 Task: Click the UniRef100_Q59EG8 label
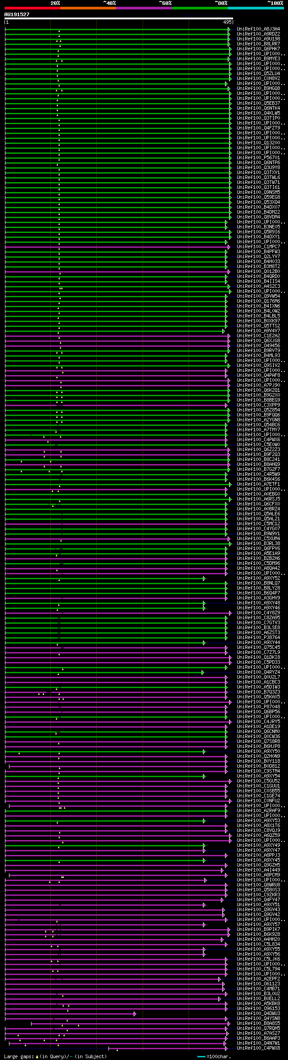(258, 197)
